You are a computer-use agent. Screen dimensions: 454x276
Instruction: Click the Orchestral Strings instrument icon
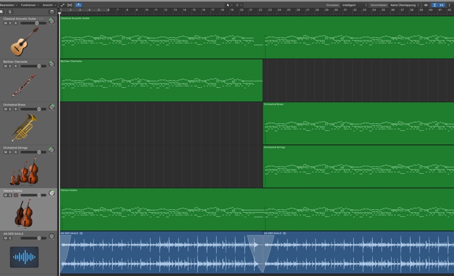(x=24, y=170)
